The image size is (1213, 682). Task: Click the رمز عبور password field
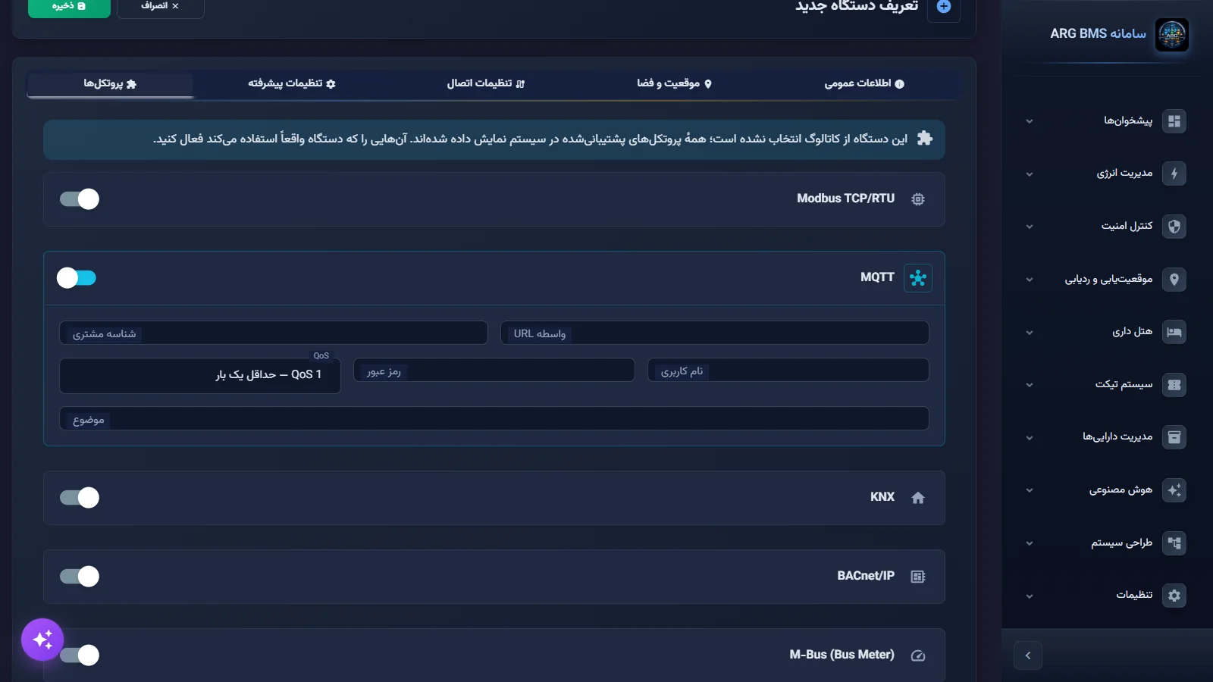click(494, 370)
